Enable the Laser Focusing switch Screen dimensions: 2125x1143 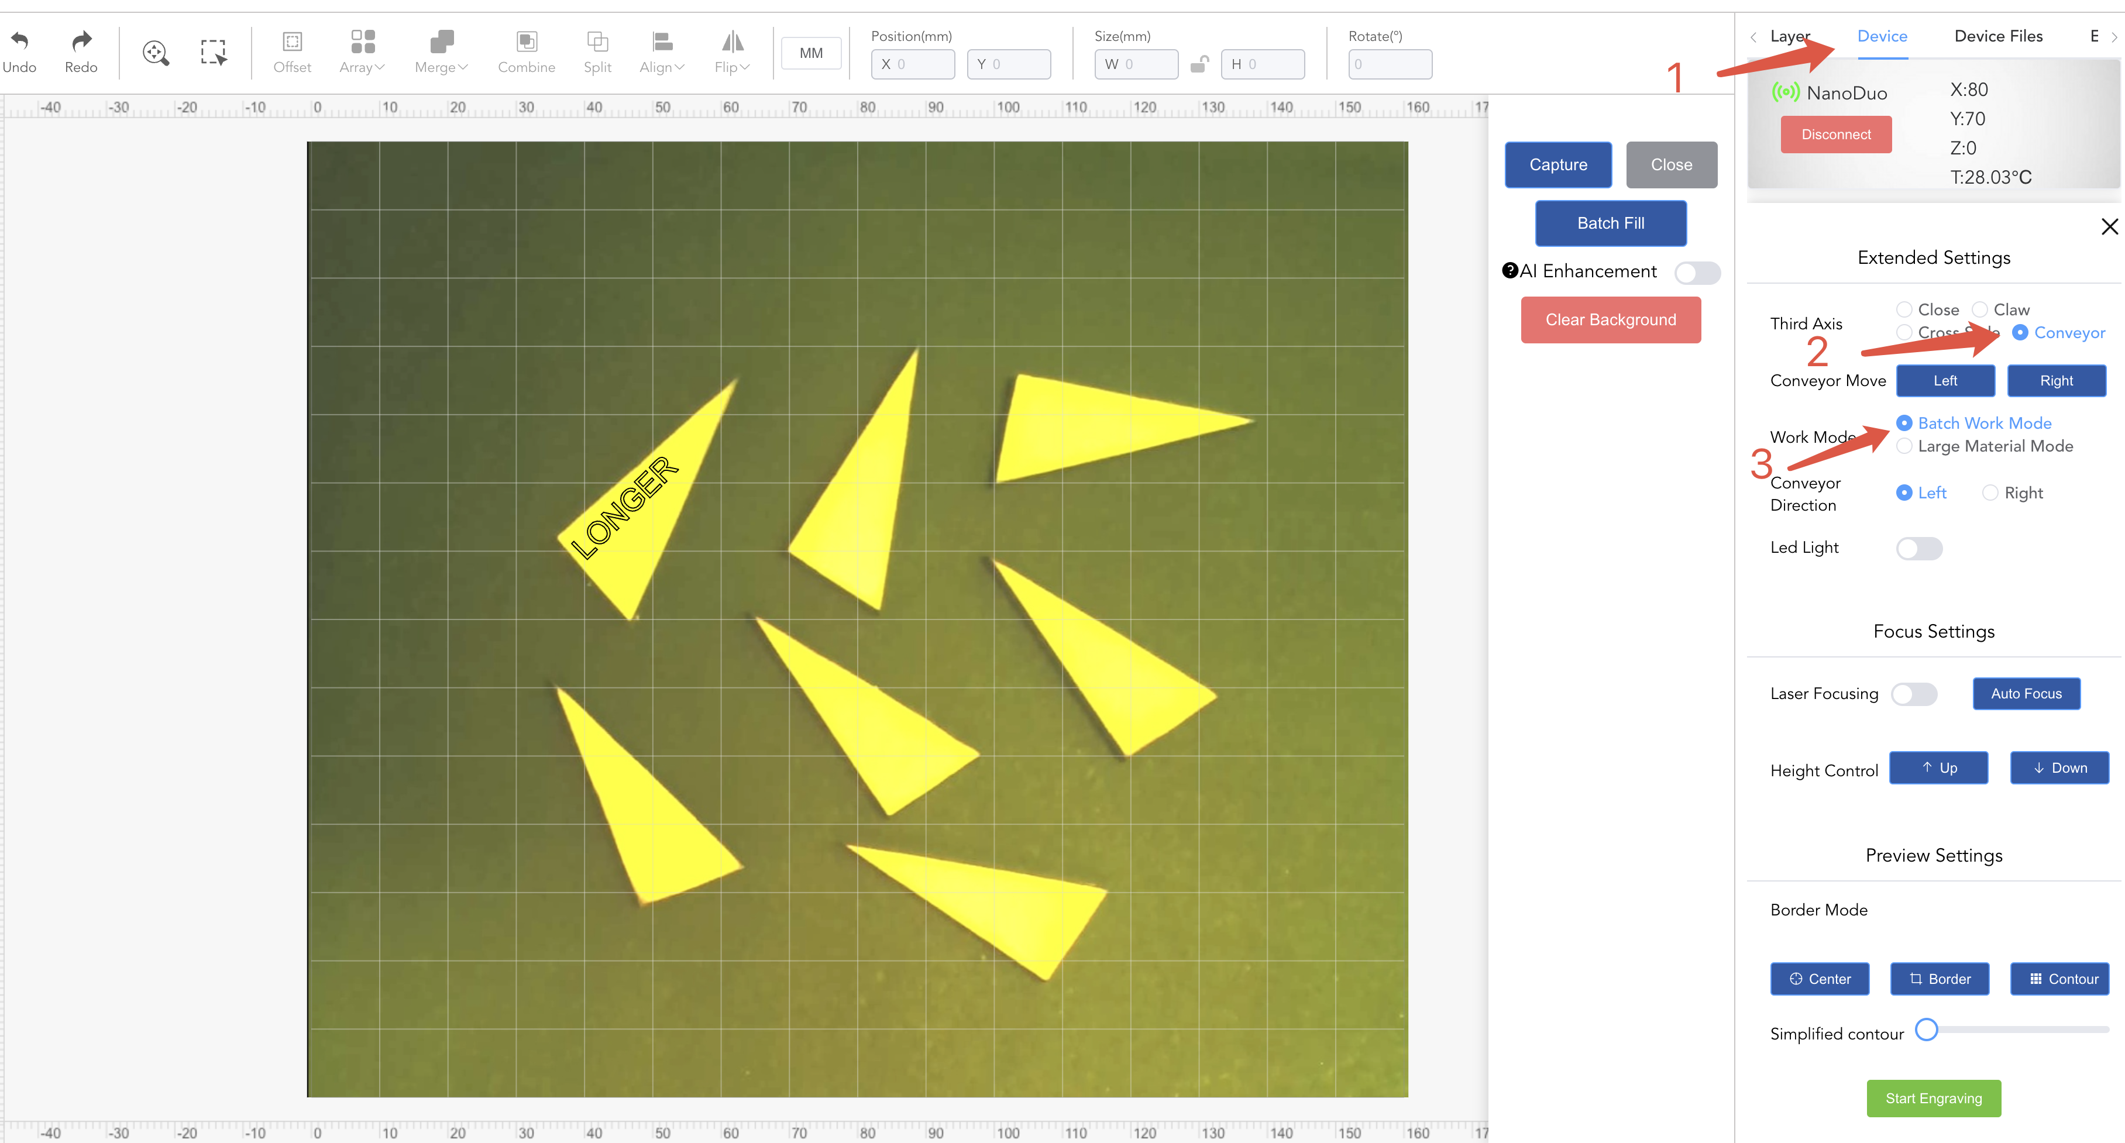tap(1914, 694)
